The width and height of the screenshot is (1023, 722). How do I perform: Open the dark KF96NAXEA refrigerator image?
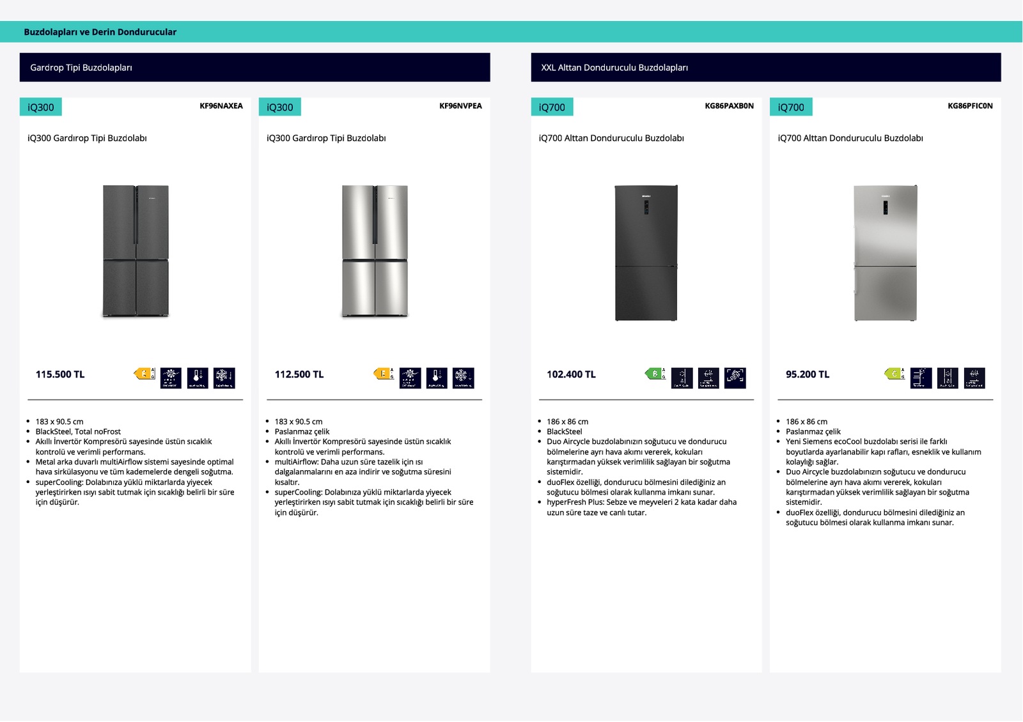point(136,251)
